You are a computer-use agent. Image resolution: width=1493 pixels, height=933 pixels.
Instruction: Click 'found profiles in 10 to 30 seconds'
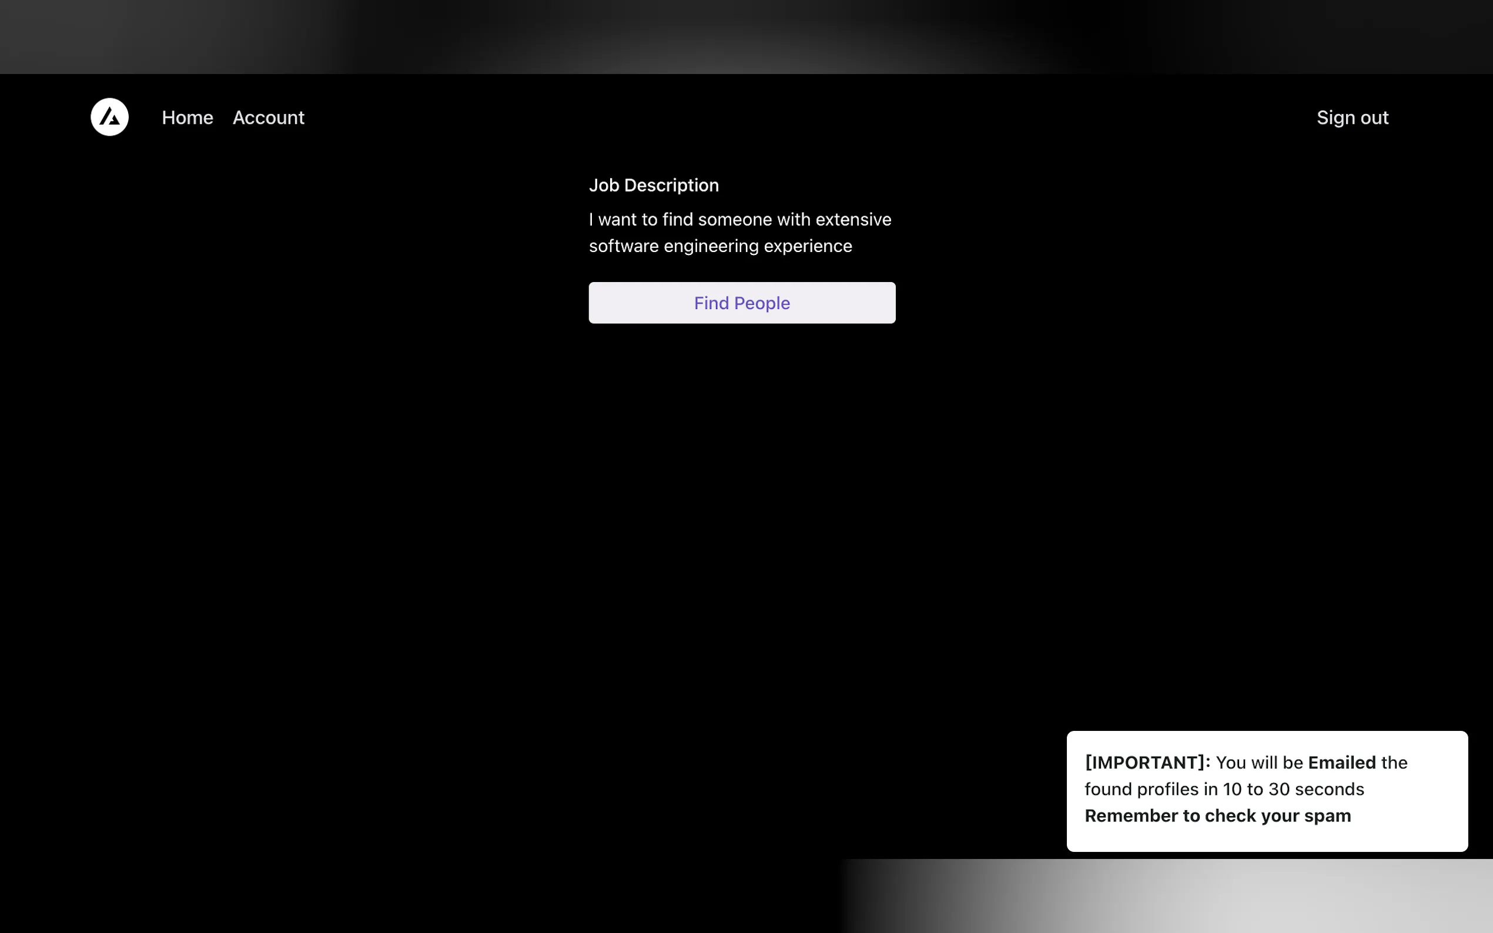click(x=1224, y=789)
